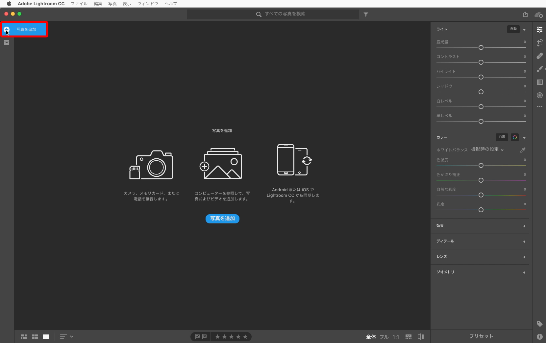Open the Edit sliders panel icon

pos(540,30)
